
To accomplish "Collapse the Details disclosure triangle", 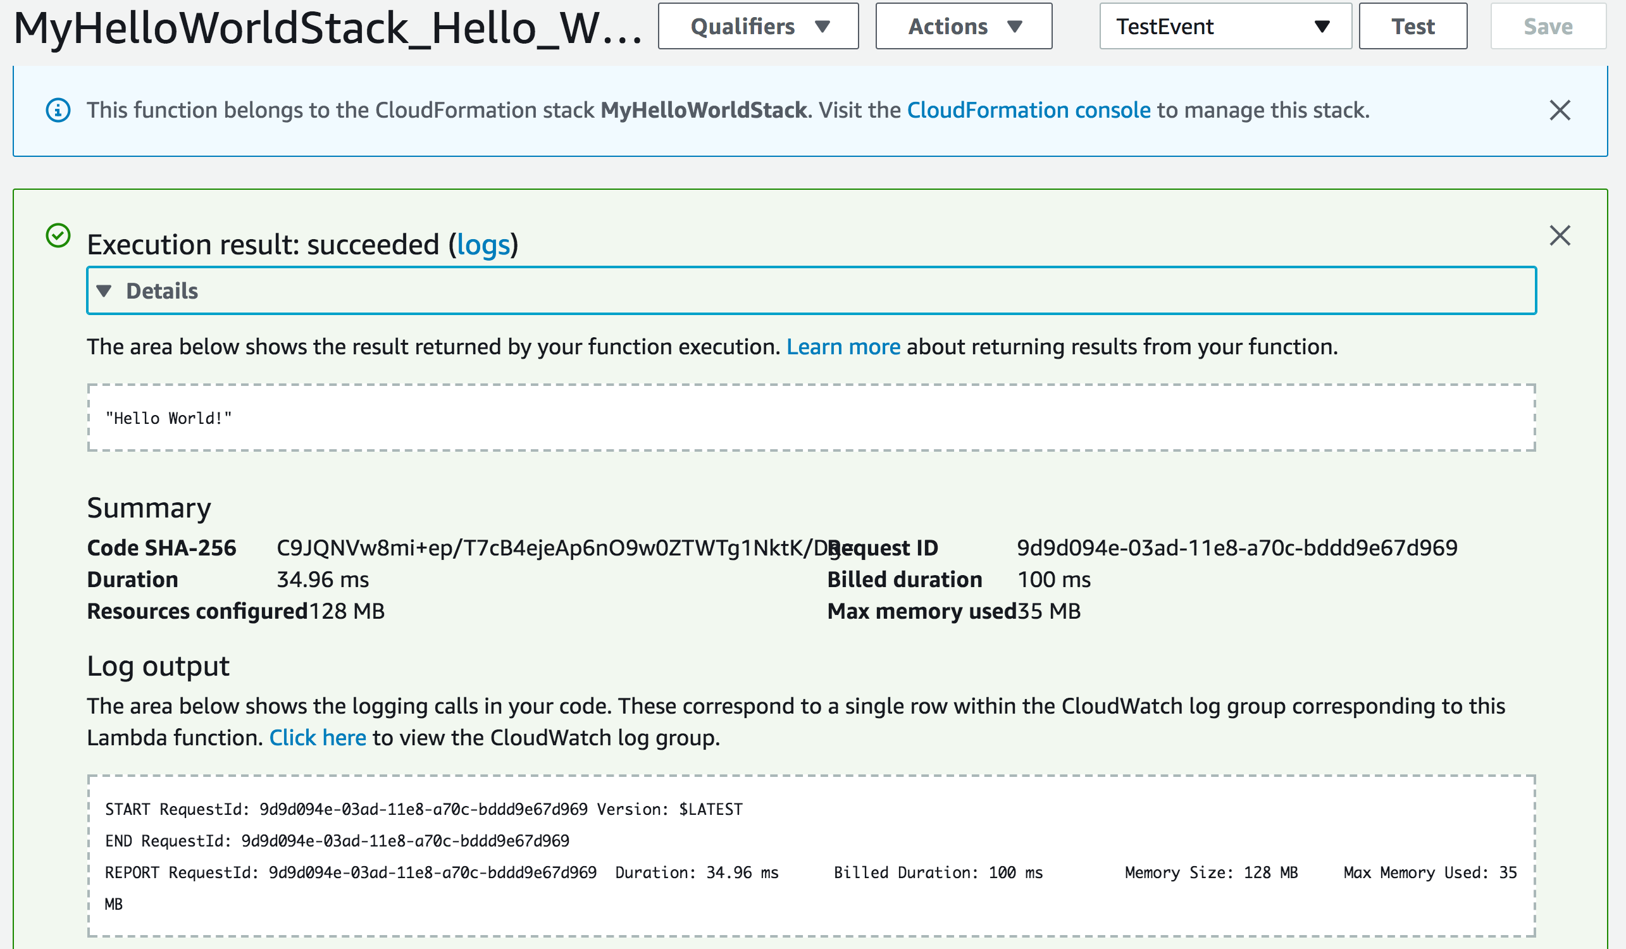I will coord(104,291).
